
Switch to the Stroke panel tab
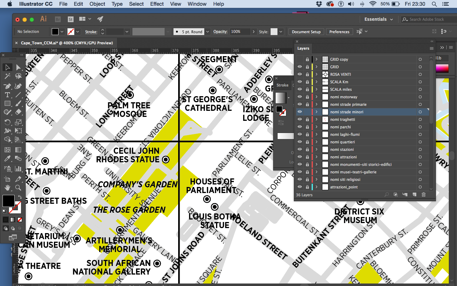[282, 85]
